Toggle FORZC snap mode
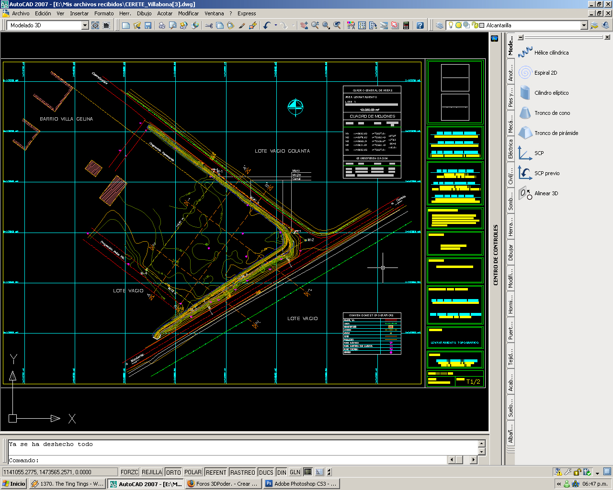Image resolution: width=613 pixels, height=490 pixels. click(x=129, y=472)
